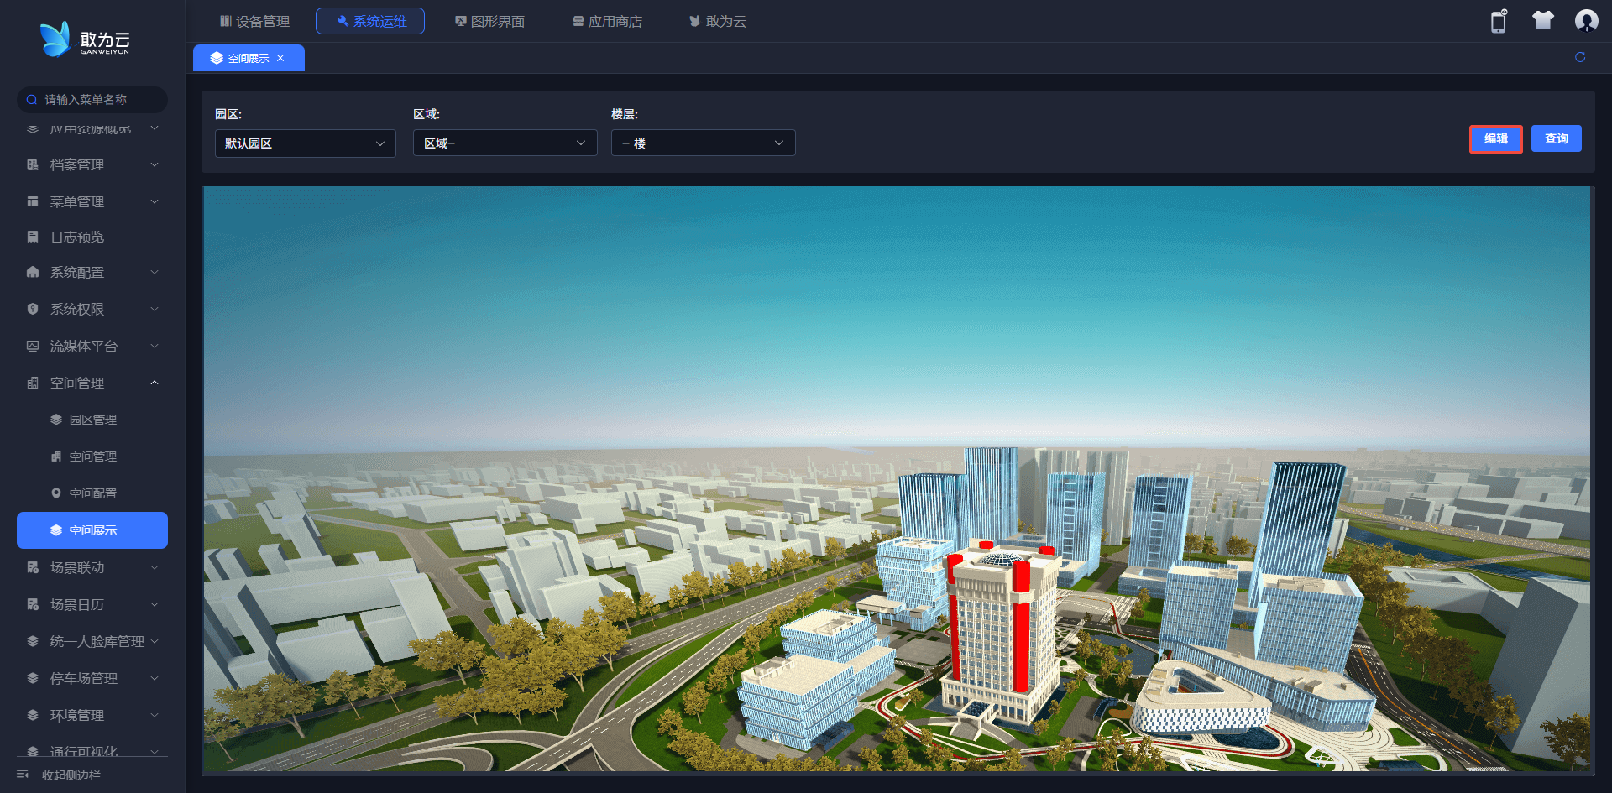Open 应用商店 top menu

pyautogui.click(x=607, y=21)
